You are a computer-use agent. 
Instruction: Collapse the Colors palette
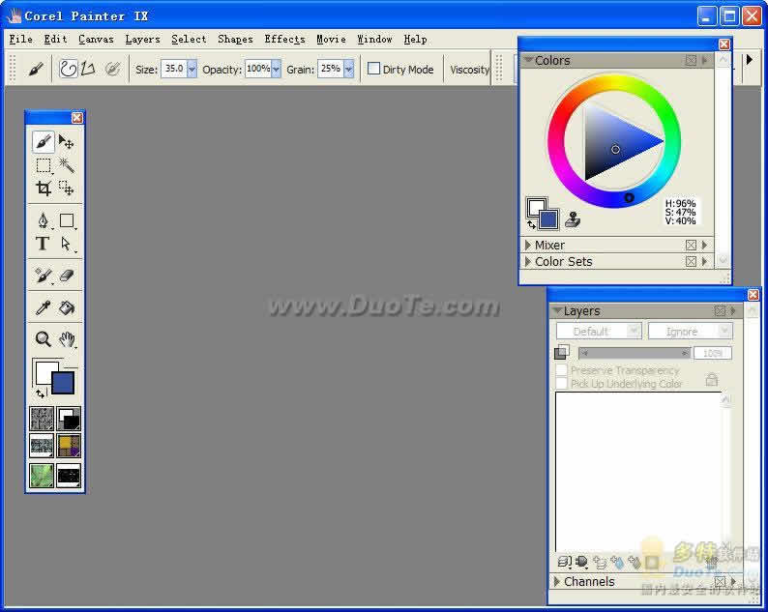(528, 60)
